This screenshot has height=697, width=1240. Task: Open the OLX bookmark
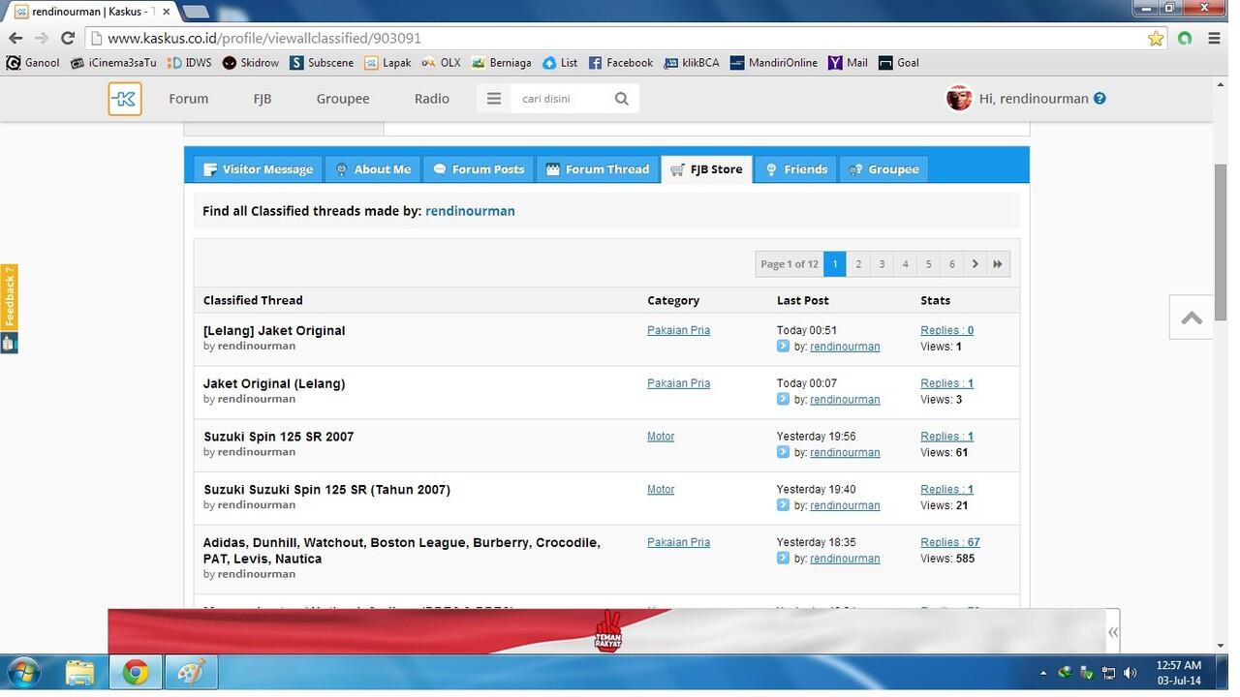pyautogui.click(x=441, y=63)
